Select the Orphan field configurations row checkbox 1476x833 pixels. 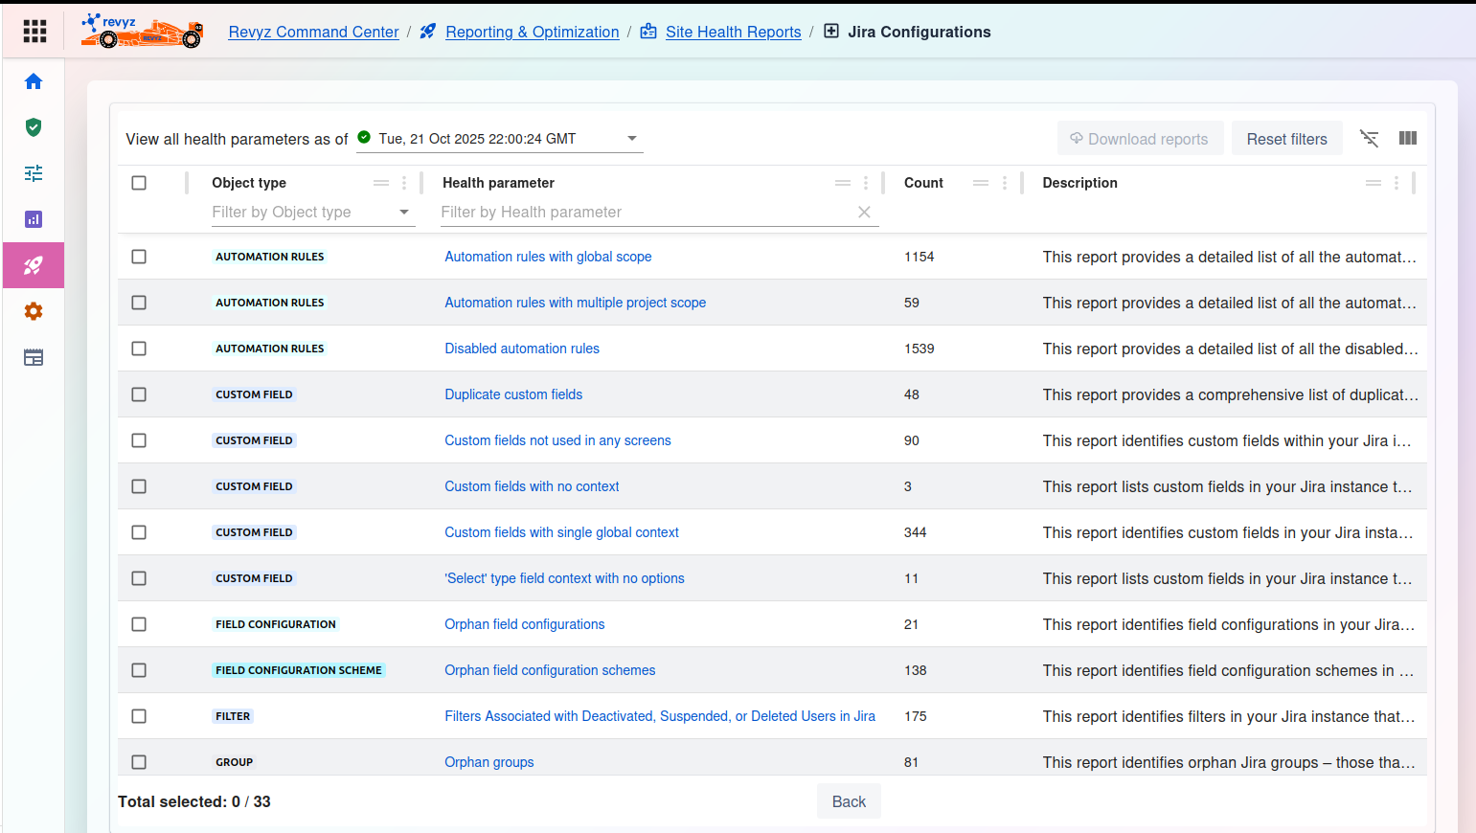[x=139, y=624]
